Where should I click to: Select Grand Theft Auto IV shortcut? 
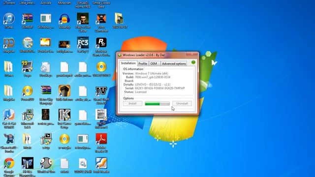(x=101, y=91)
